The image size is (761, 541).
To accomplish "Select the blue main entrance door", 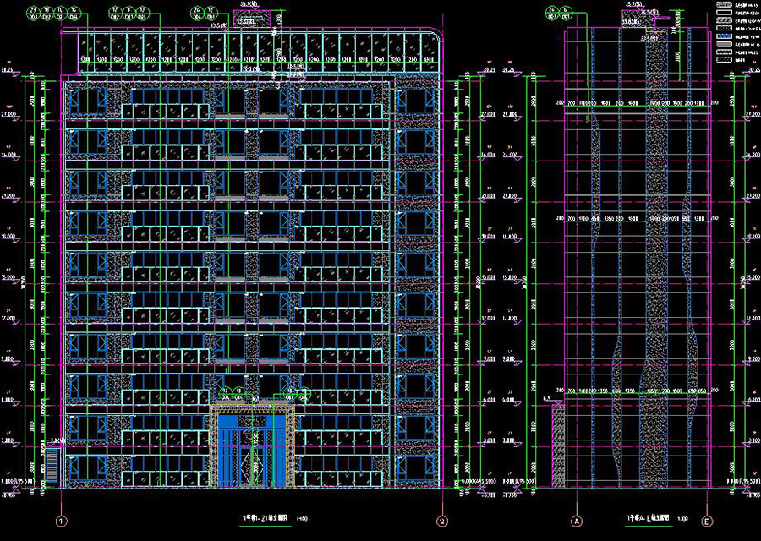I will pos(253,450).
